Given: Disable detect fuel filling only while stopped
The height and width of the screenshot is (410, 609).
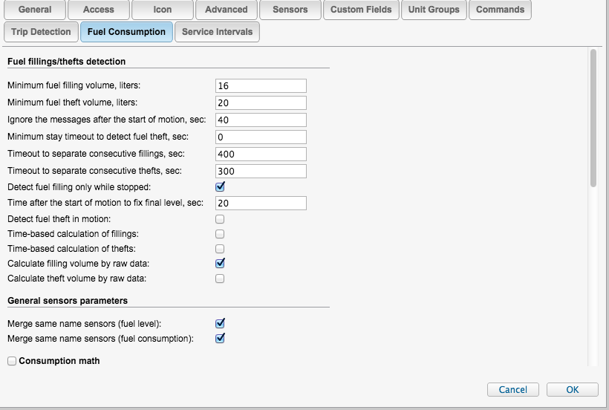Looking at the screenshot, I should (220, 186).
